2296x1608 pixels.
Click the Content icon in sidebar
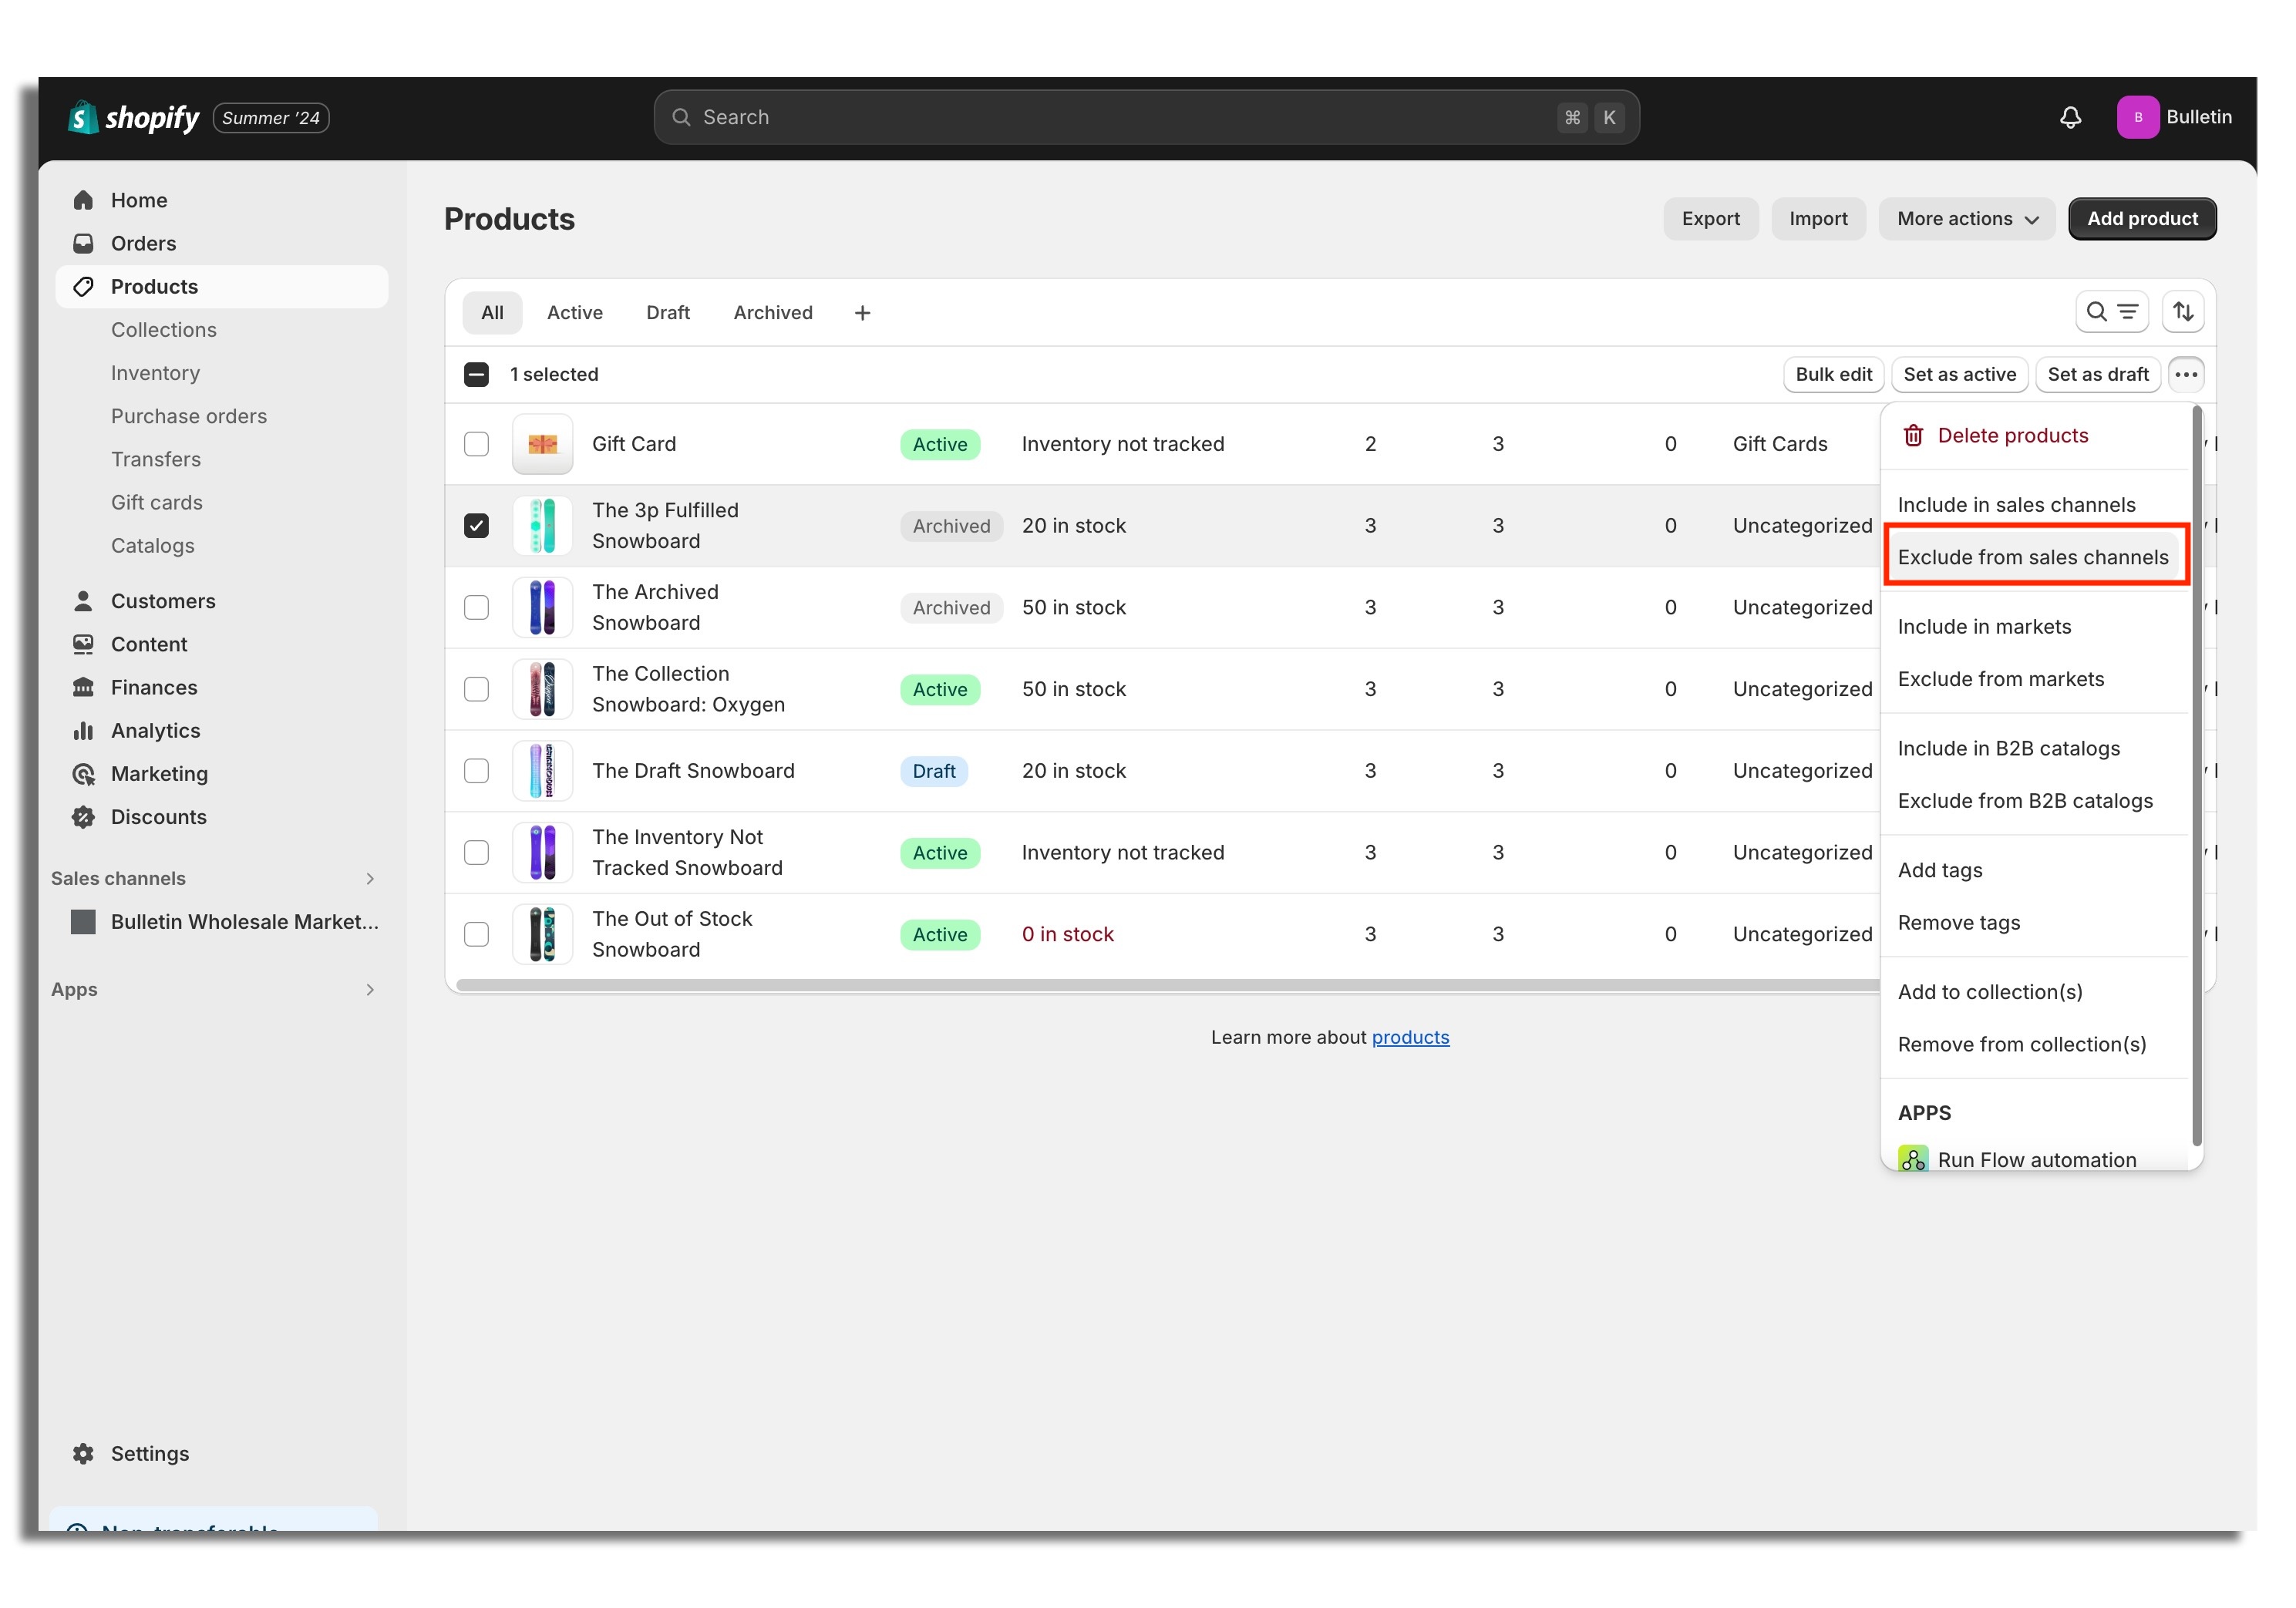pyautogui.click(x=83, y=644)
